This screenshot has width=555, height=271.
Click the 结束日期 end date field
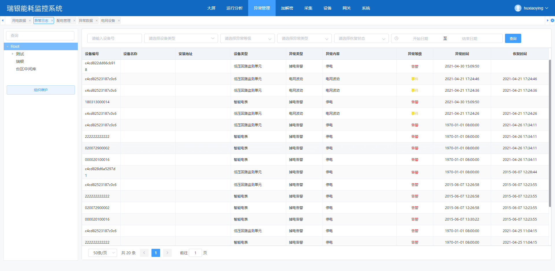pos(469,39)
